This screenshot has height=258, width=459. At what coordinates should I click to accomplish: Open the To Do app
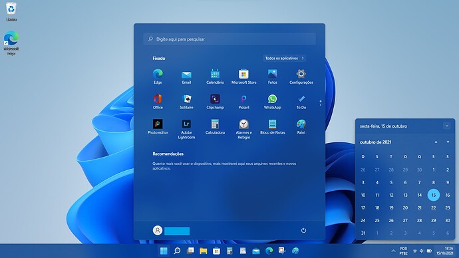(301, 102)
